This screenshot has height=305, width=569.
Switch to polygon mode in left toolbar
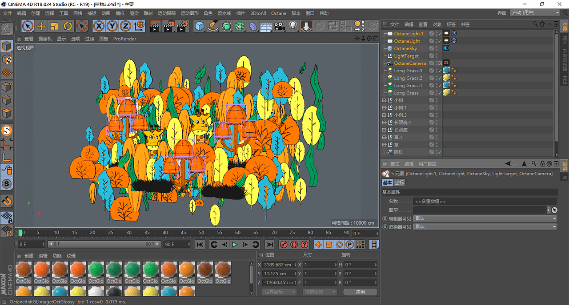point(7,113)
